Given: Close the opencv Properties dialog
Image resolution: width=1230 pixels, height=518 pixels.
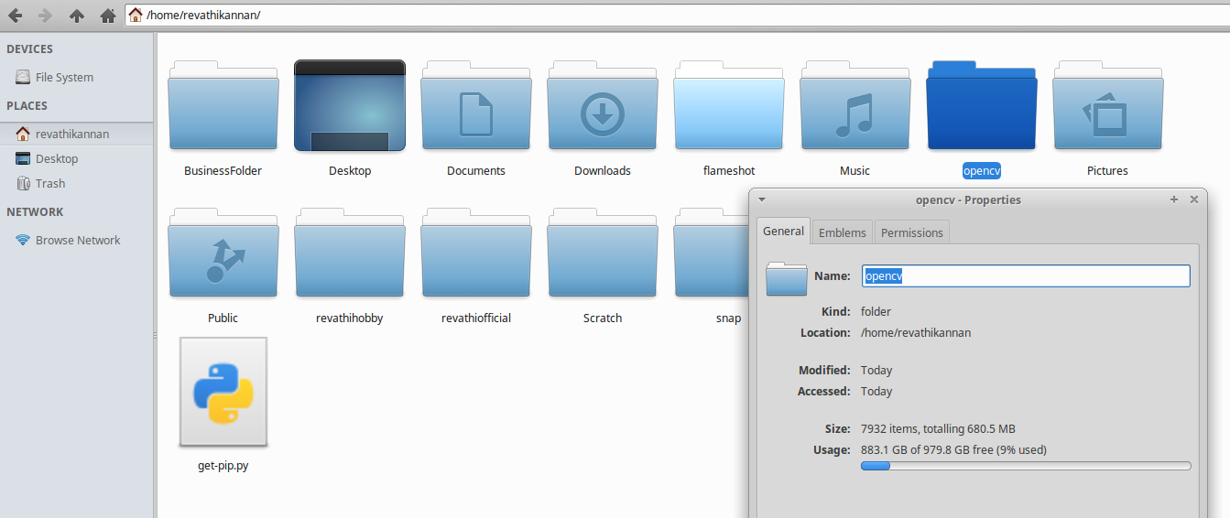Looking at the screenshot, I should point(1193,200).
